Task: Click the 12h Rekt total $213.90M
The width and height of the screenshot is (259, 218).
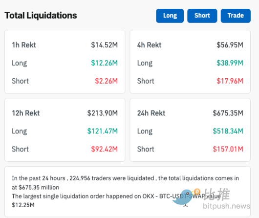Action: pos(103,113)
